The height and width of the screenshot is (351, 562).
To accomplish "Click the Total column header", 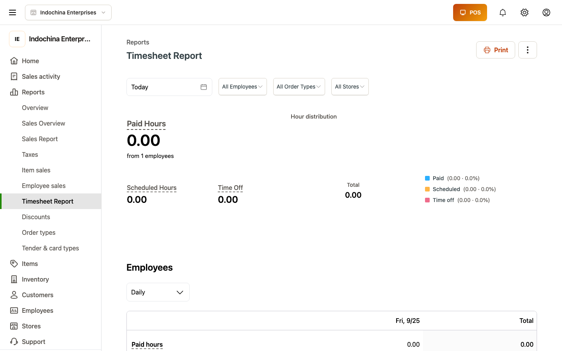I will pyautogui.click(x=526, y=321).
